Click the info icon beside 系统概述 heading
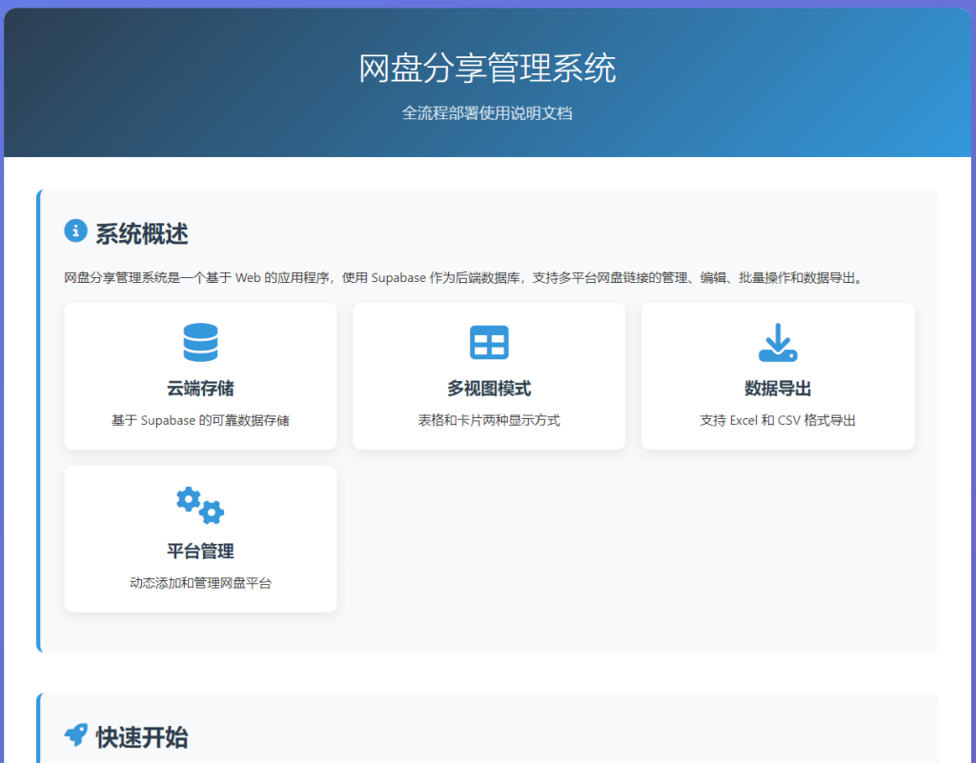 (74, 231)
